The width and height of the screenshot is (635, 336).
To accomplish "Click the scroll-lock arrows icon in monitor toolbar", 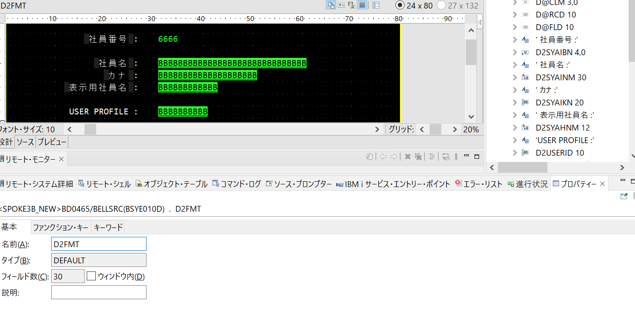I will [432, 157].
